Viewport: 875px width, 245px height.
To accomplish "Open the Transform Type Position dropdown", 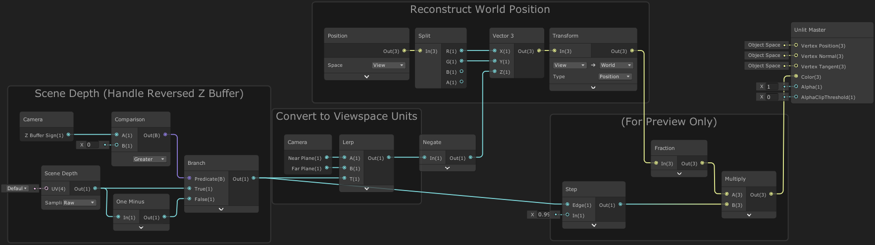I will [615, 77].
